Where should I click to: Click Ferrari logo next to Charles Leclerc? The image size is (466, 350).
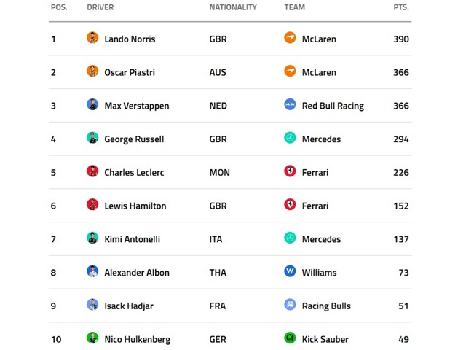(x=290, y=172)
